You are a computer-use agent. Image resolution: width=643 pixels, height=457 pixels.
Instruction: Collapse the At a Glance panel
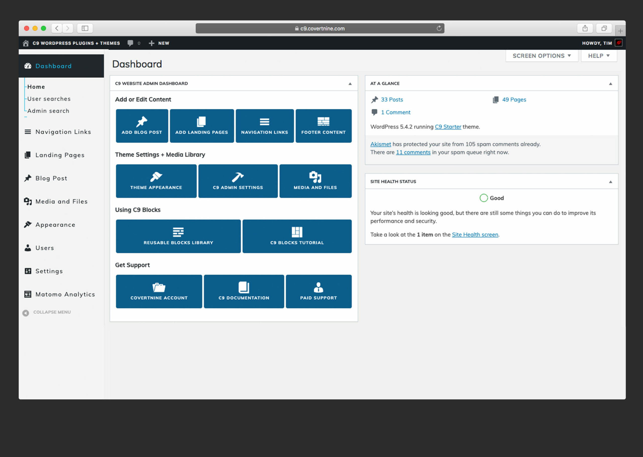point(610,84)
